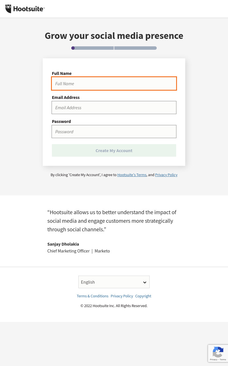Open the English language dropdown
228x366 pixels.
114,282
